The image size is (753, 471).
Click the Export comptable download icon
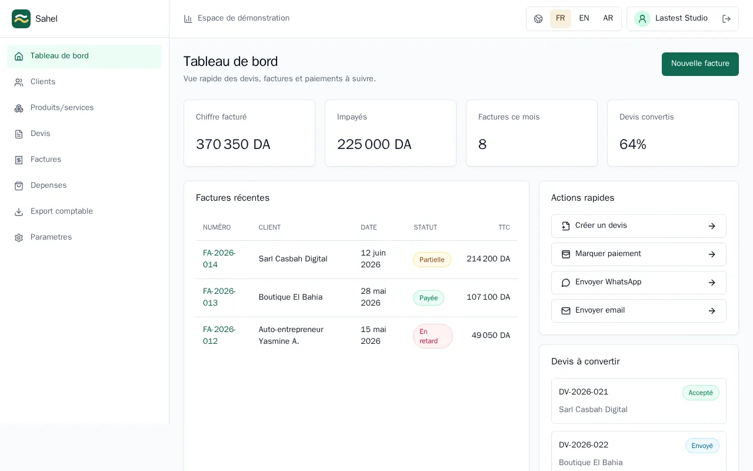(19, 212)
